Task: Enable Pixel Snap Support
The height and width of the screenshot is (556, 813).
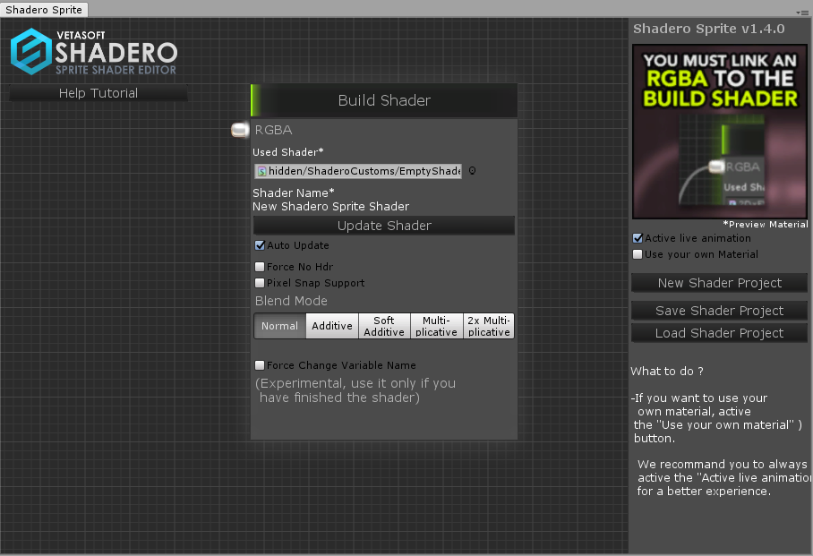Action: 260,283
